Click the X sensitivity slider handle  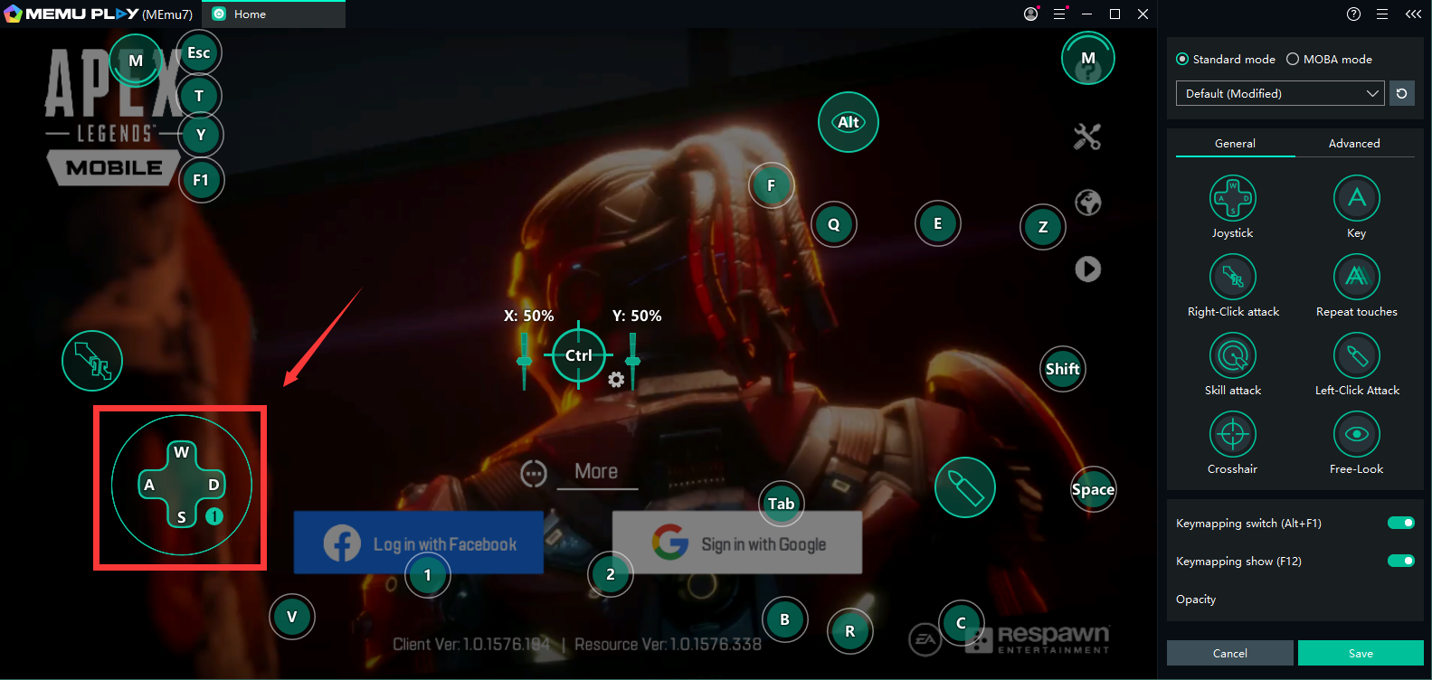coord(524,361)
